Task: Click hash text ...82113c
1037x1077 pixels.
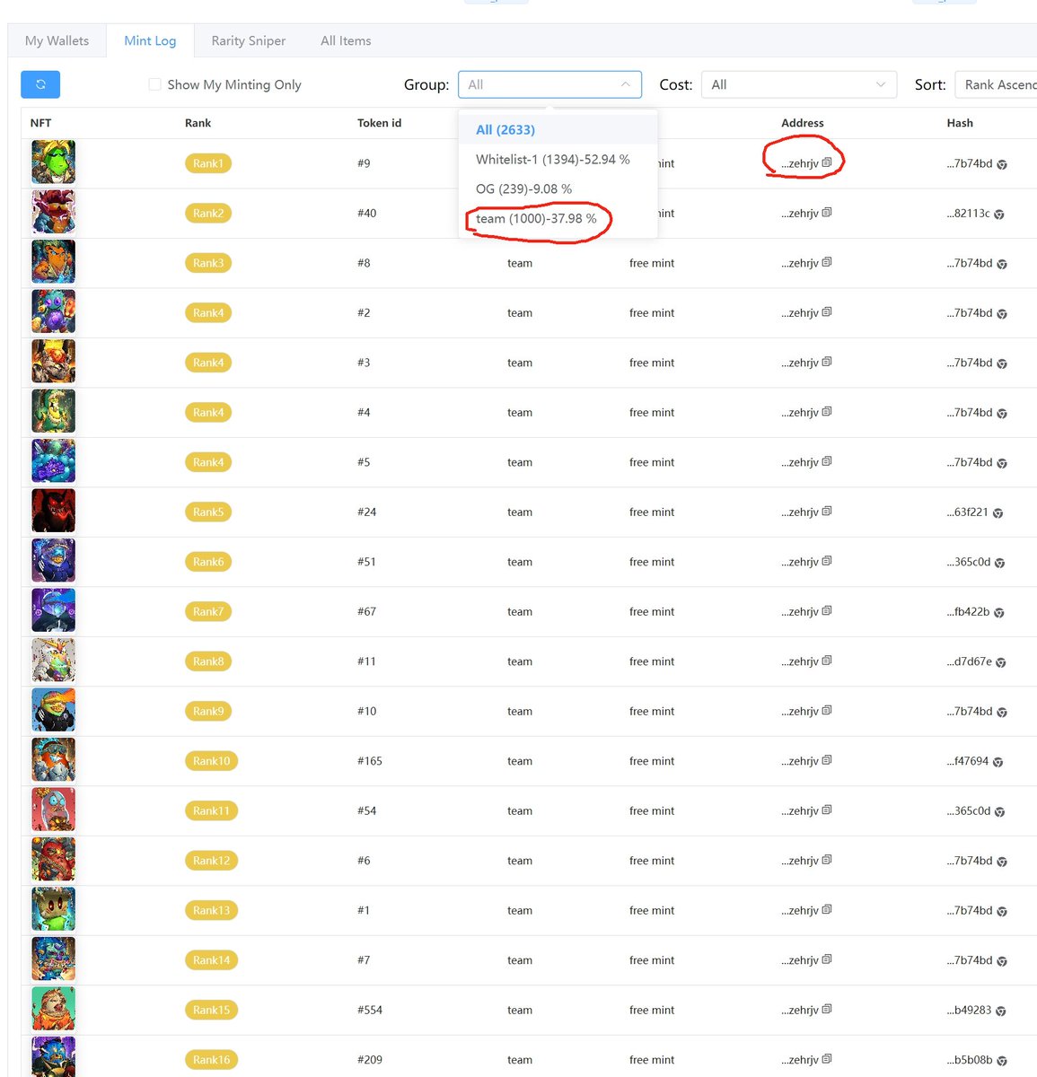Action: coord(968,213)
